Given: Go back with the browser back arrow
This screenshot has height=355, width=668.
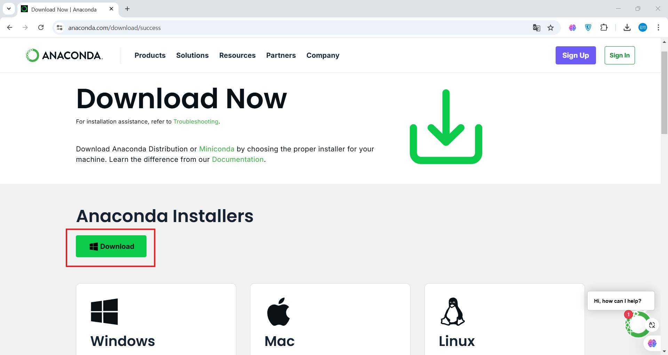Looking at the screenshot, I should point(10,27).
